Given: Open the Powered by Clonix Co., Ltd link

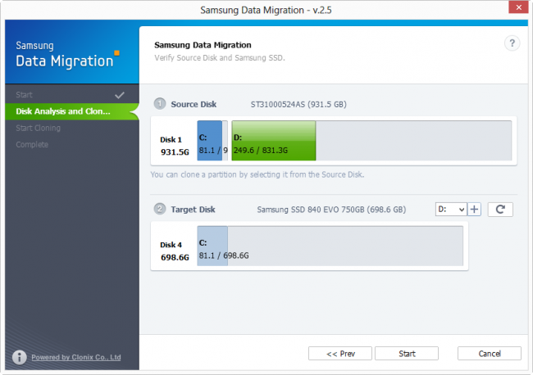Looking at the screenshot, I should point(76,357).
